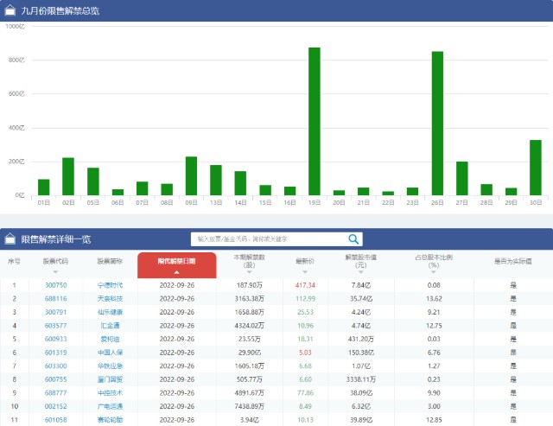553x426 pixels.
Task: Click the 13日 bar in the chart
Action: [x=216, y=181]
